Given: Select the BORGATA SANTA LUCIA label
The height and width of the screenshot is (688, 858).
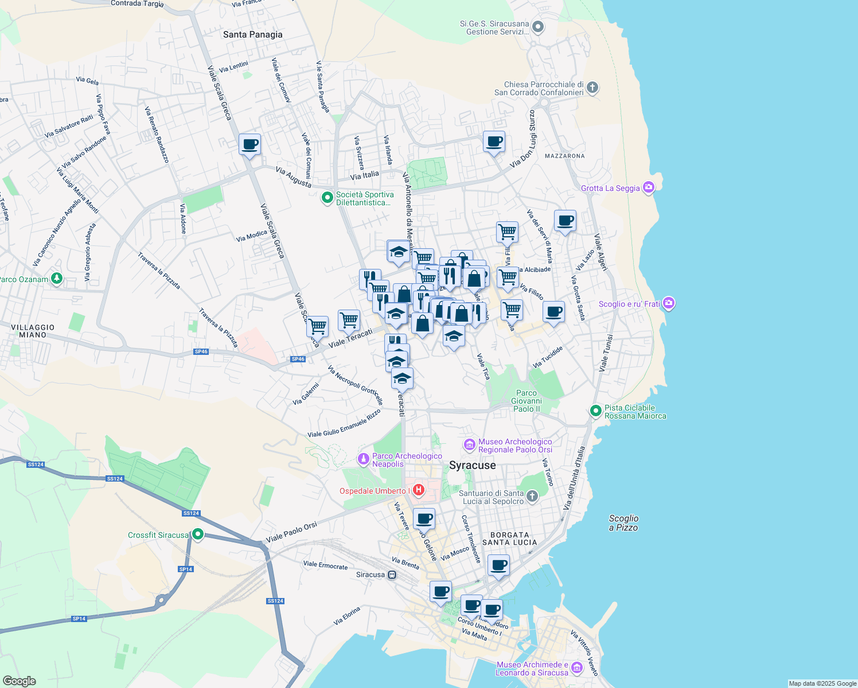Looking at the screenshot, I should coord(510,538).
